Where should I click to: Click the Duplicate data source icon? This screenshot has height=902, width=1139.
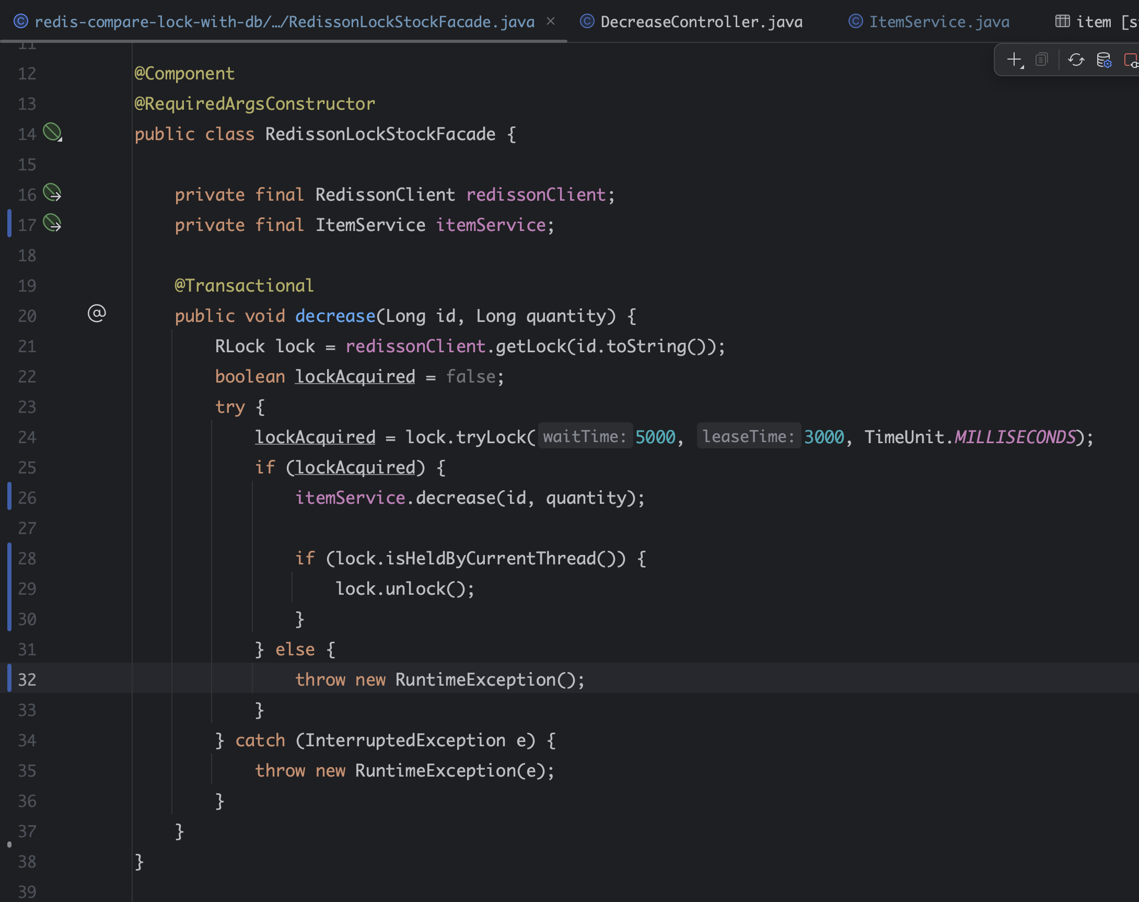(x=1041, y=60)
